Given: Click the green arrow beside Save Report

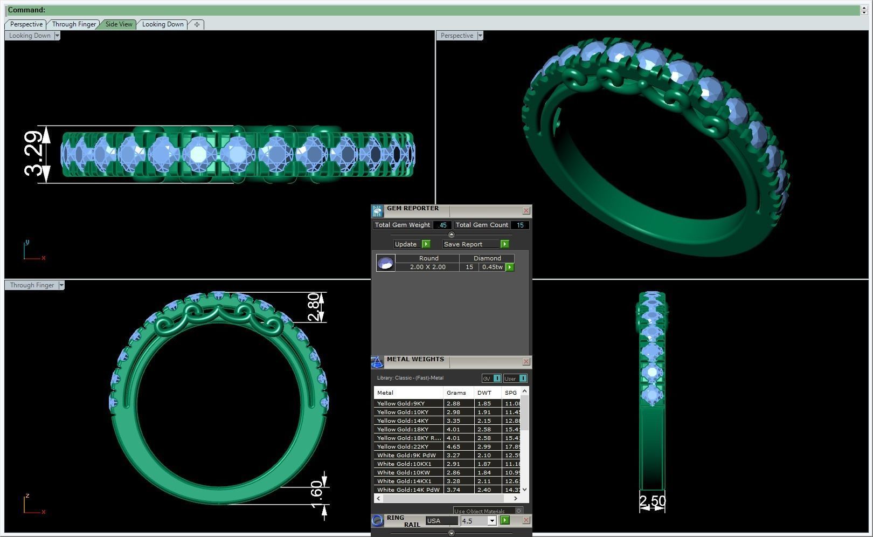Looking at the screenshot, I should [504, 244].
